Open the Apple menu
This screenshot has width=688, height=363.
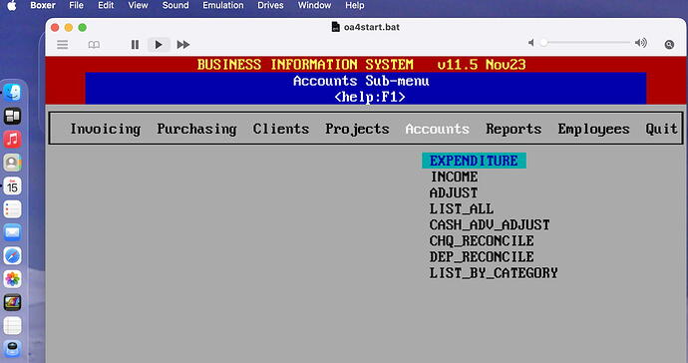point(12,6)
